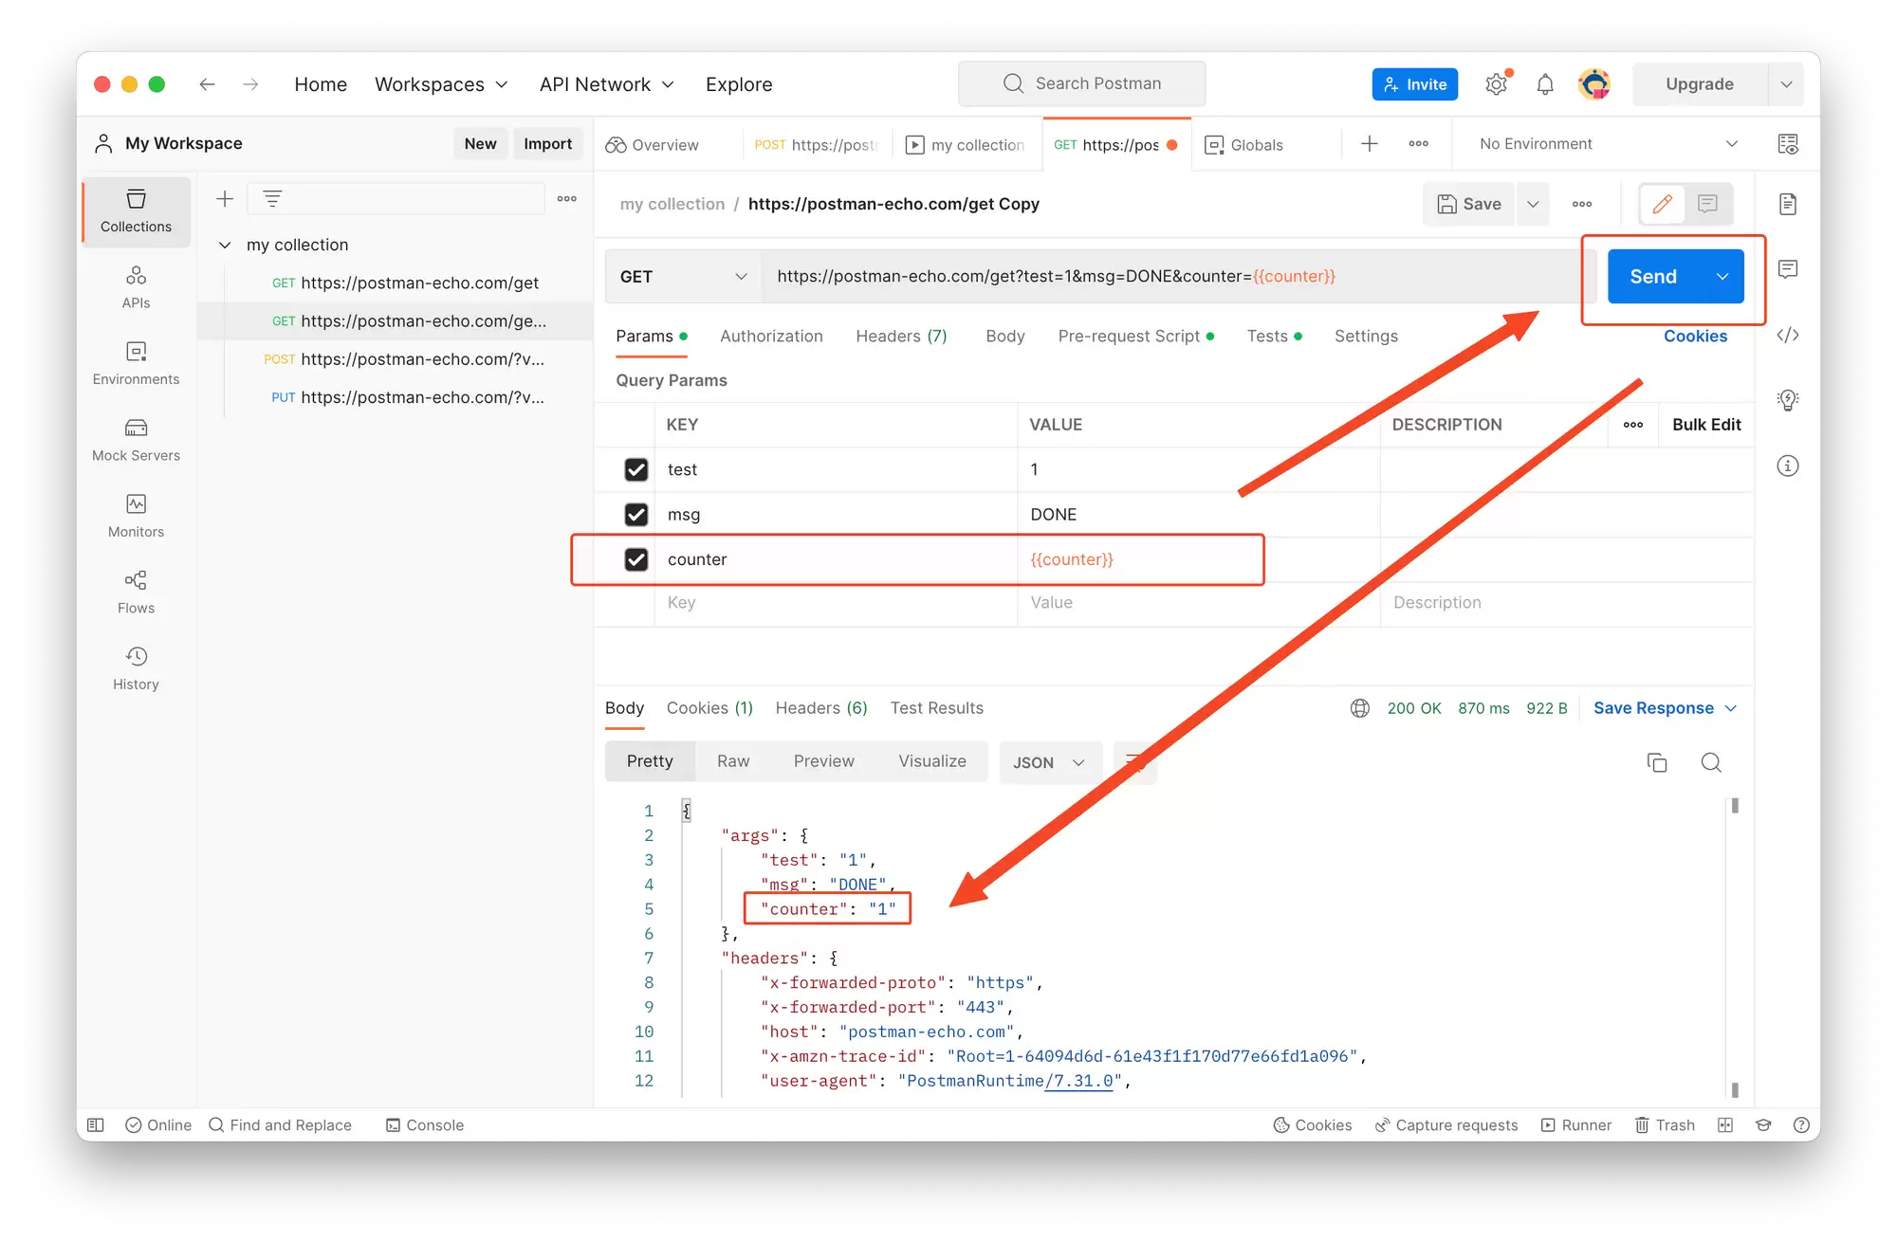Open related requests lightbulb icon
The height and width of the screenshot is (1242, 1897).
(1788, 400)
